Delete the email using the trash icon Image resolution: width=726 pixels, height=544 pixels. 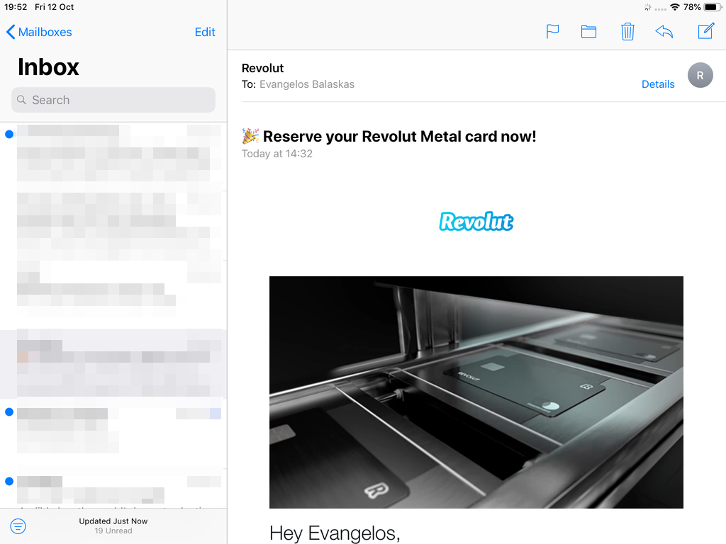pos(627,31)
